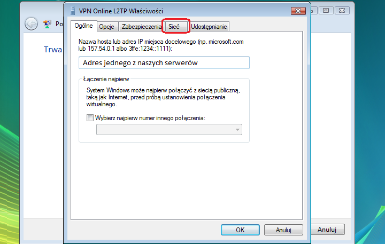385x244 pixels.
Task: Click Anuluj in the background wizard window
Action: [x=327, y=230]
